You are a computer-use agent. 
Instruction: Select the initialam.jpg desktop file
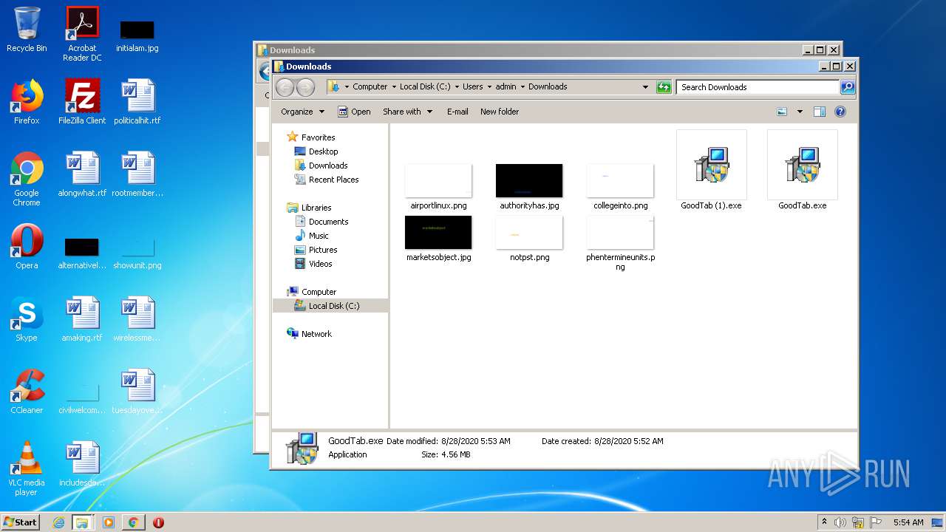137,37
